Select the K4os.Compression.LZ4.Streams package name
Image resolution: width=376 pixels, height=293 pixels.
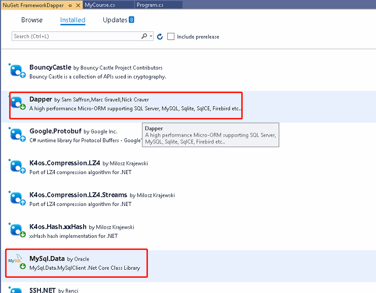coord(78,195)
